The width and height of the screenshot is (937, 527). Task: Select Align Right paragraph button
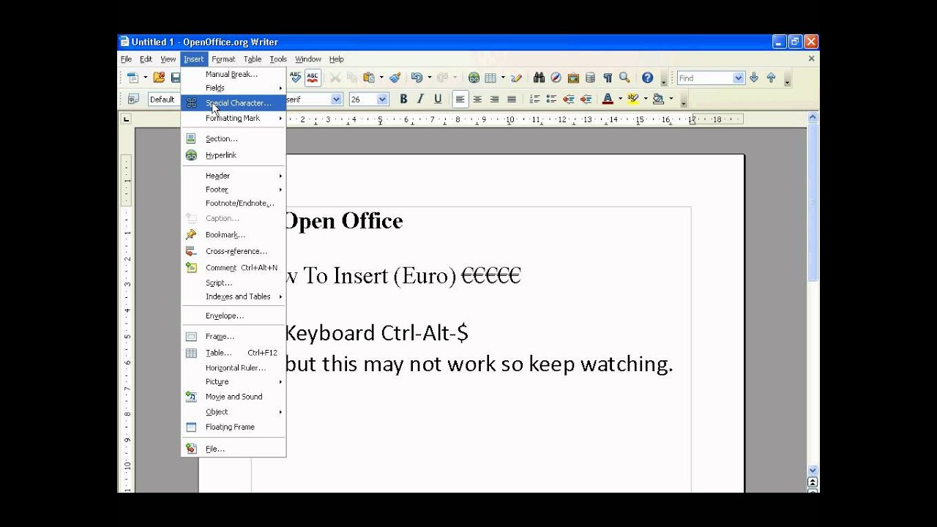[494, 99]
